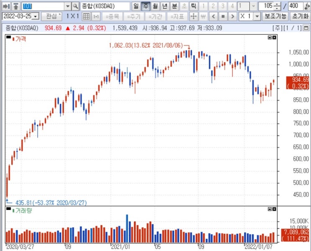Select interval preset 2
This screenshot has height=251, width=311.
[213, 6]
